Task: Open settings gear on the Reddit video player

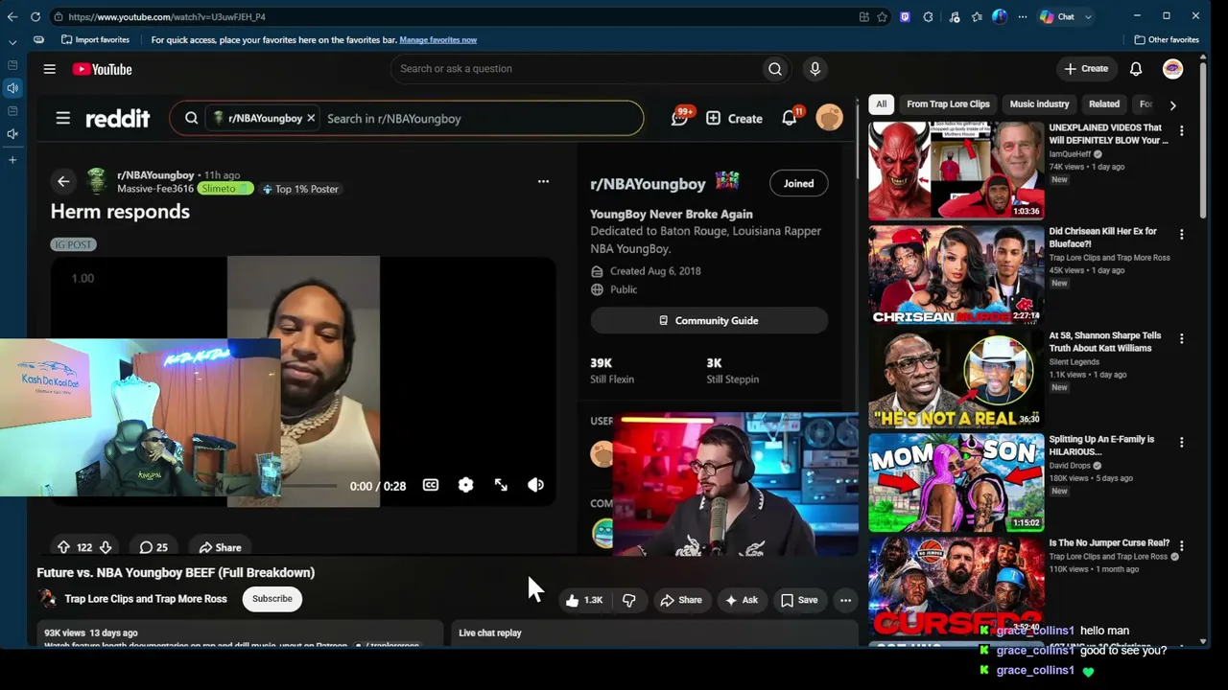Action: (x=465, y=485)
